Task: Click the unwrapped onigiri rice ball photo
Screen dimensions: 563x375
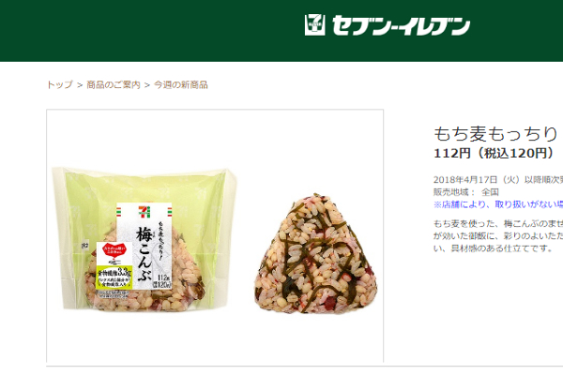Action: (x=315, y=254)
